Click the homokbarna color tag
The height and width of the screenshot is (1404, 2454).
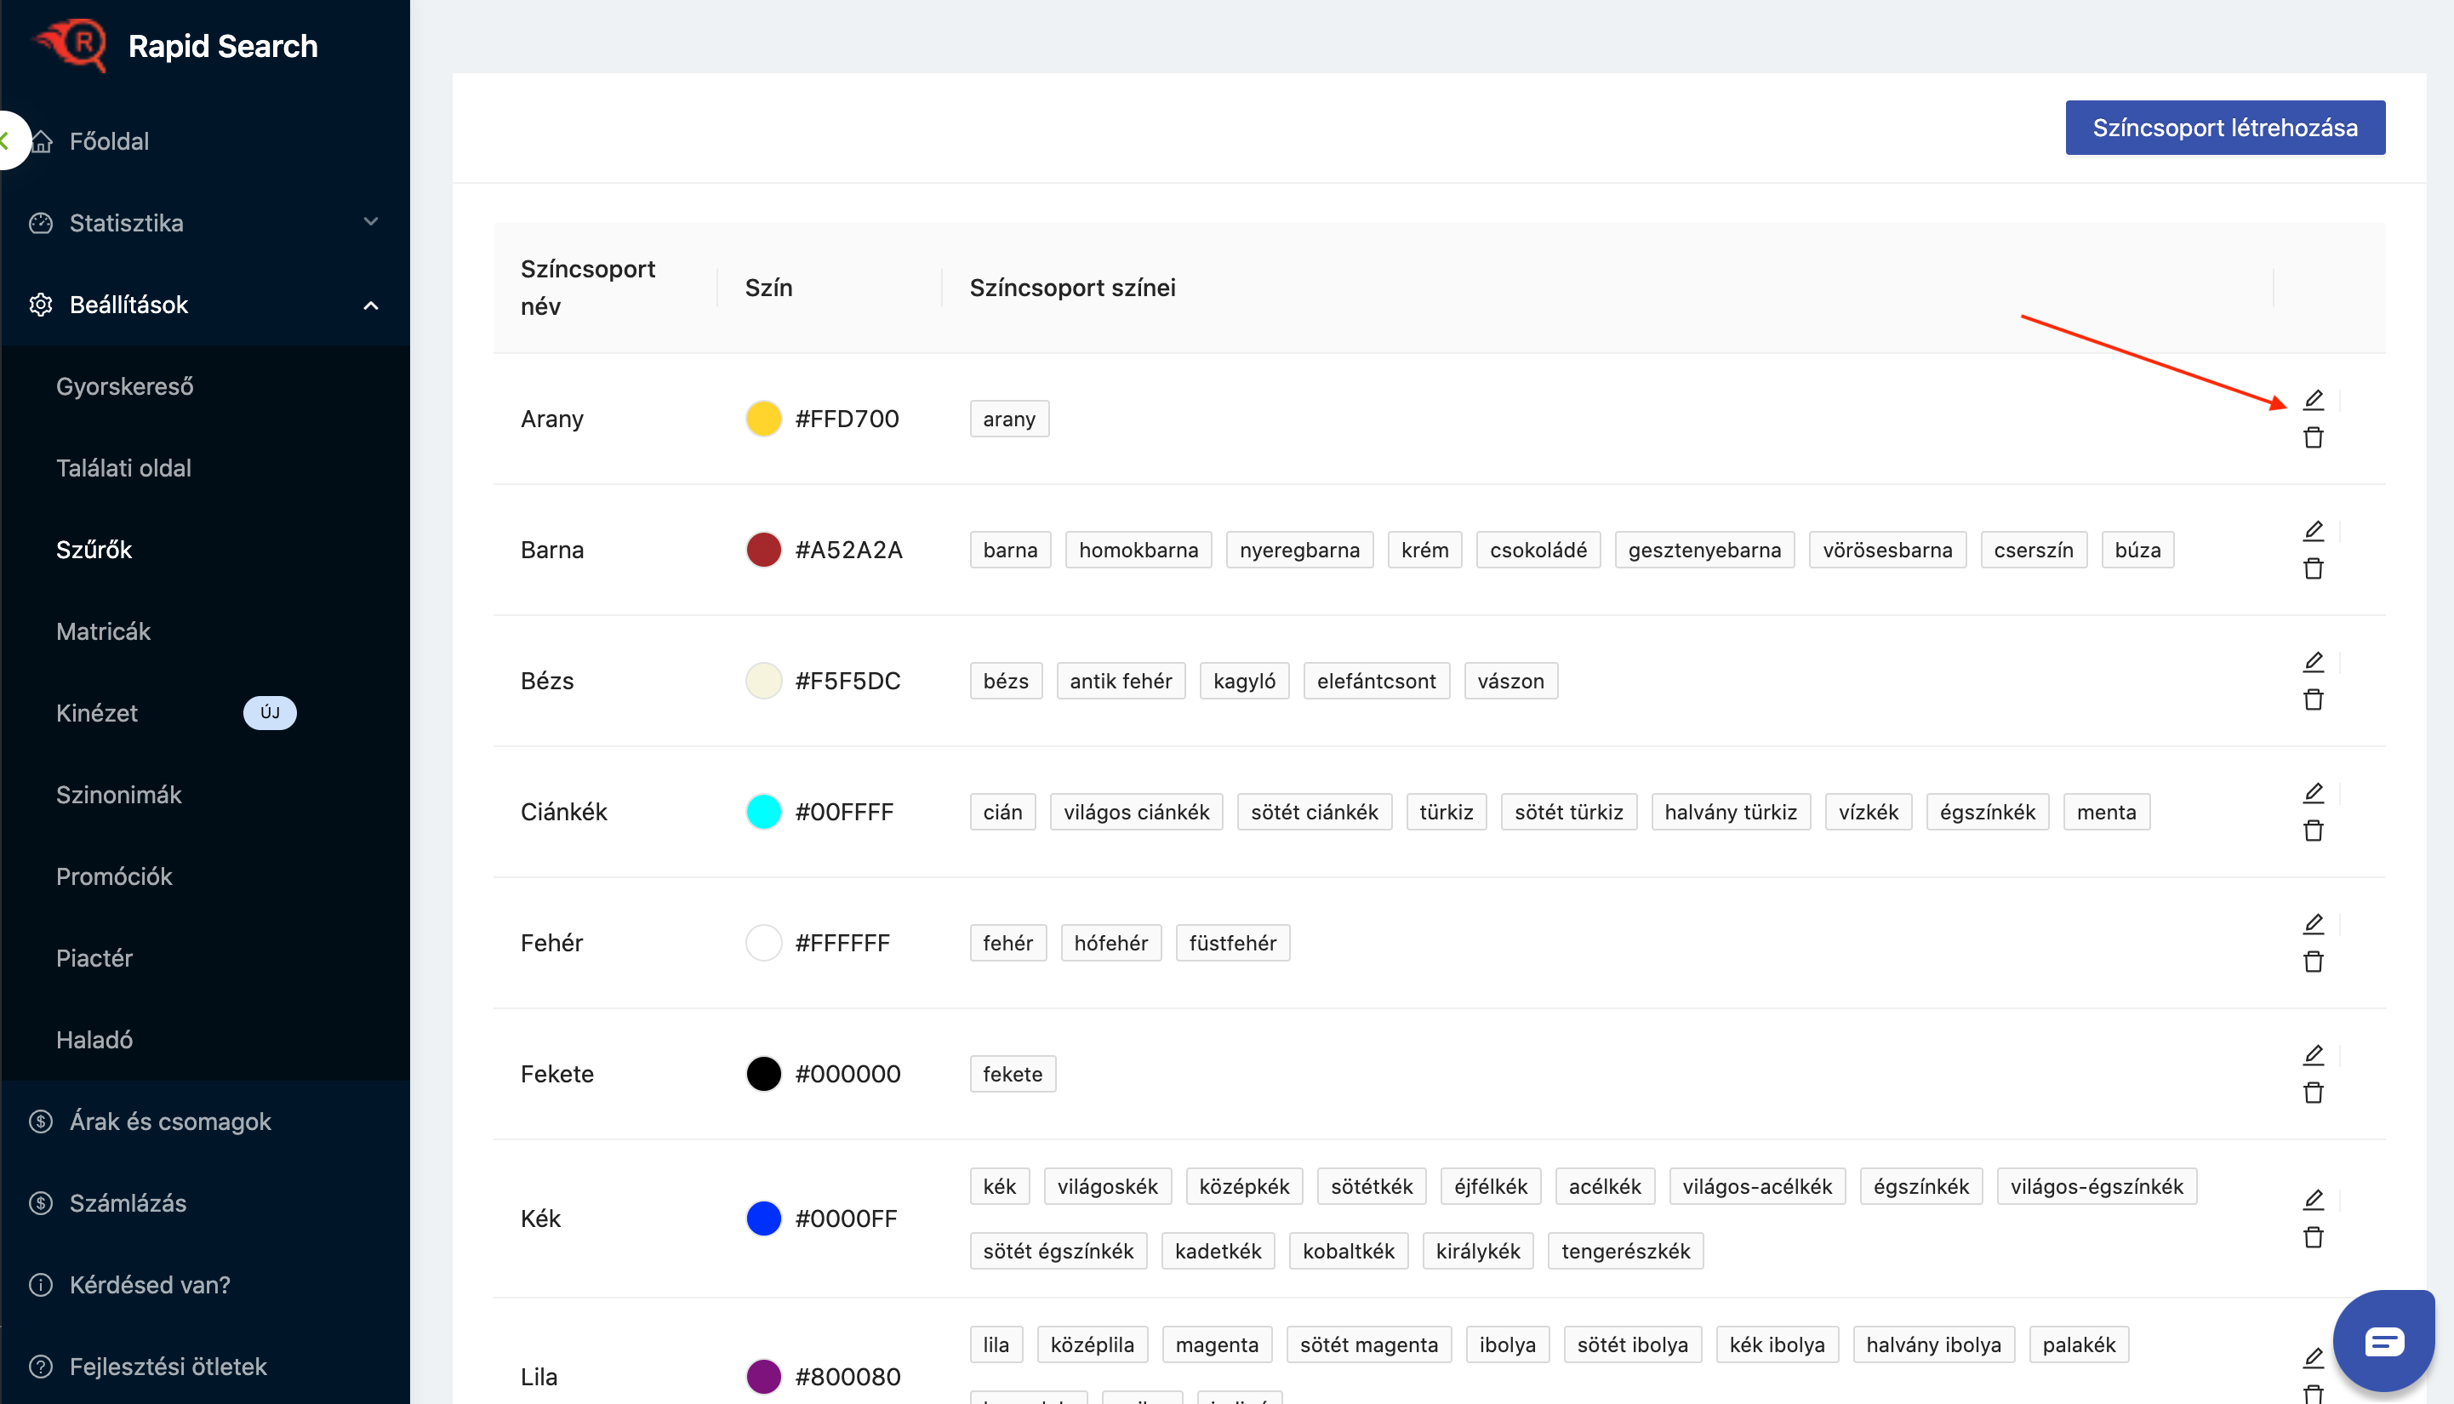pyautogui.click(x=1138, y=550)
